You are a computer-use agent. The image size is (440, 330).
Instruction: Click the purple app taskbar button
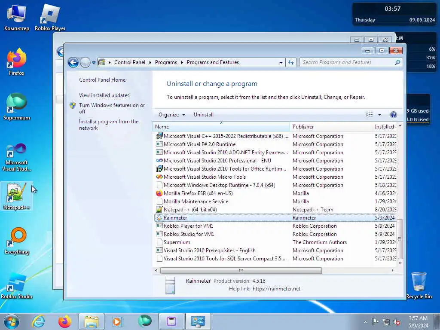[171, 321]
